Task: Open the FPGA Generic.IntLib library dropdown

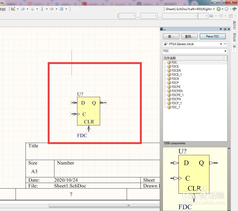Action: (x=221, y=44)
